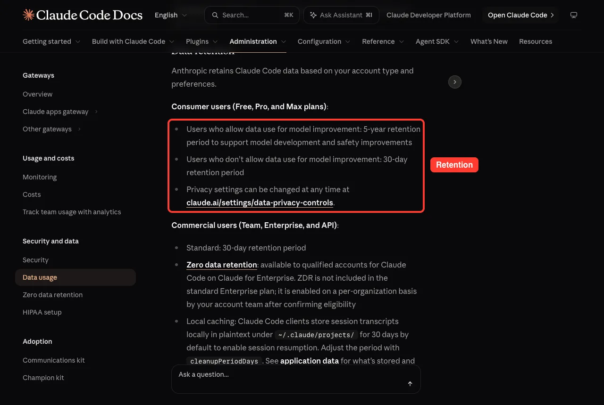Submit question with the up-arrow send icon
This screenshot has width=604, height=405.
(410, 384)
